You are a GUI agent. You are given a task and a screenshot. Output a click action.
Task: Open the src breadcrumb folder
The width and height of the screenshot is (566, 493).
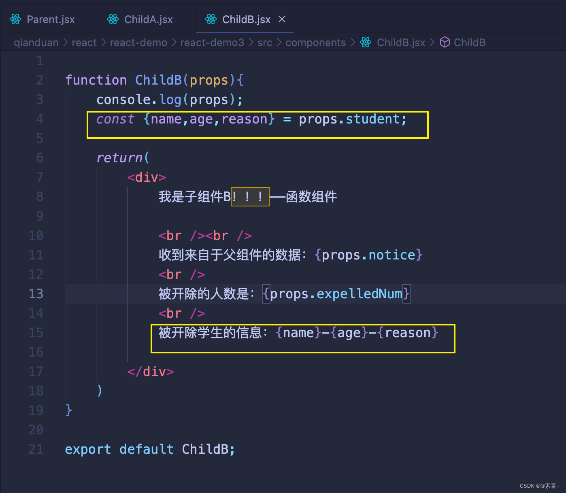click(265, 42)
